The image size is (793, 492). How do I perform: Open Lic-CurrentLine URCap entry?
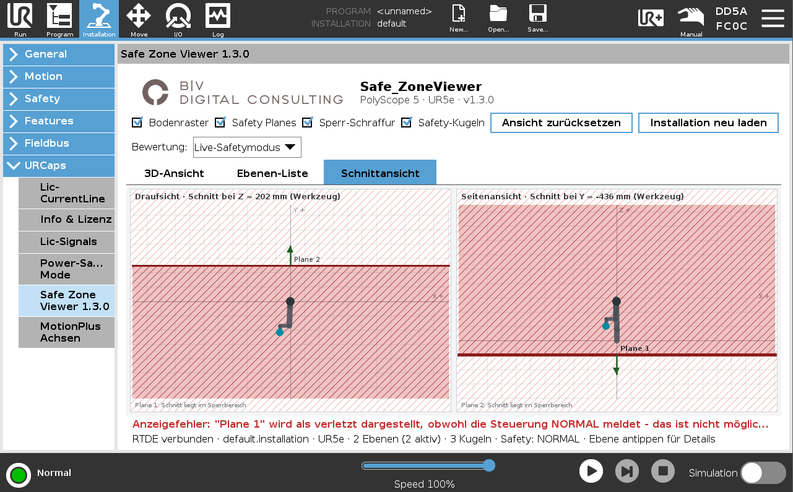click(x=66, y=193)
